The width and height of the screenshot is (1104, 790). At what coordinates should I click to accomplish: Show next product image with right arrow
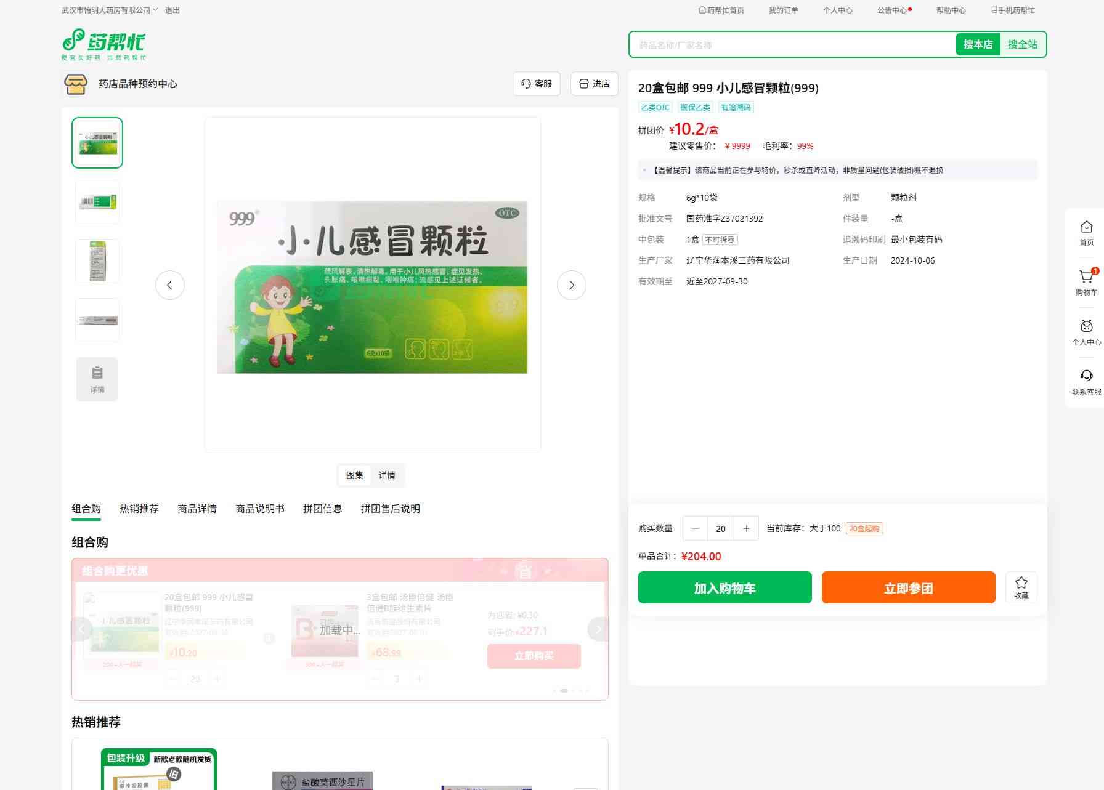(571, 285)
